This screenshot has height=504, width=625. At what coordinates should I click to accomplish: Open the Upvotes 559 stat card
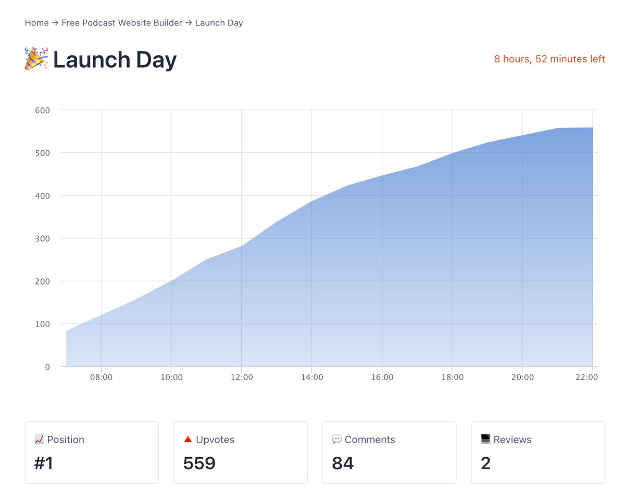[x=240, y=453]
